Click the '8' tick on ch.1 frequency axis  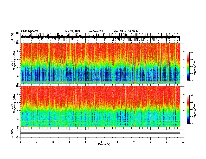click(x=18, y=51)
